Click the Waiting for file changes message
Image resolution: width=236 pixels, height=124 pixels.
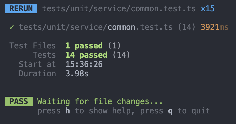pyautogui.click(x=100, y=101)
